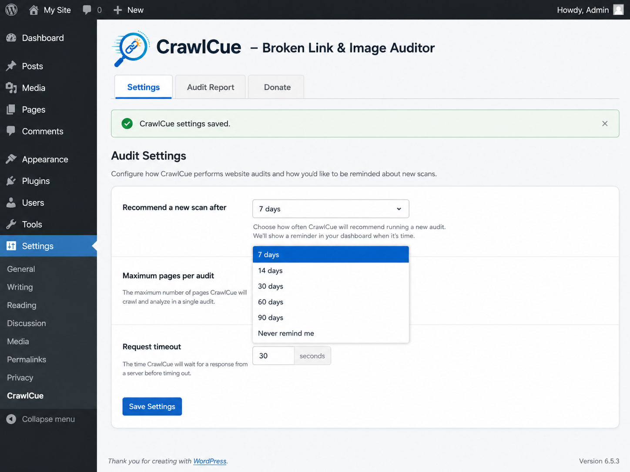Open the Permalinks settings submenu
This screenshot has height=472, width=630.
(x=27, y=360)
